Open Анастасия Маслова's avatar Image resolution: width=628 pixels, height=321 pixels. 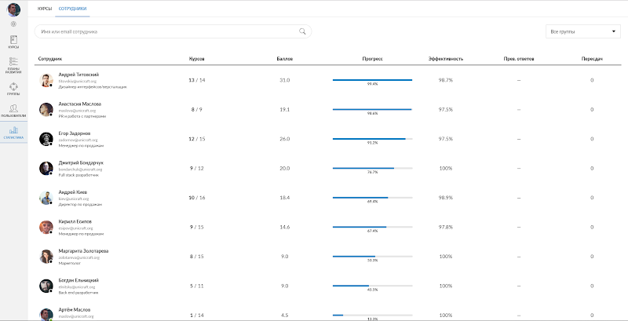(46, 110)
